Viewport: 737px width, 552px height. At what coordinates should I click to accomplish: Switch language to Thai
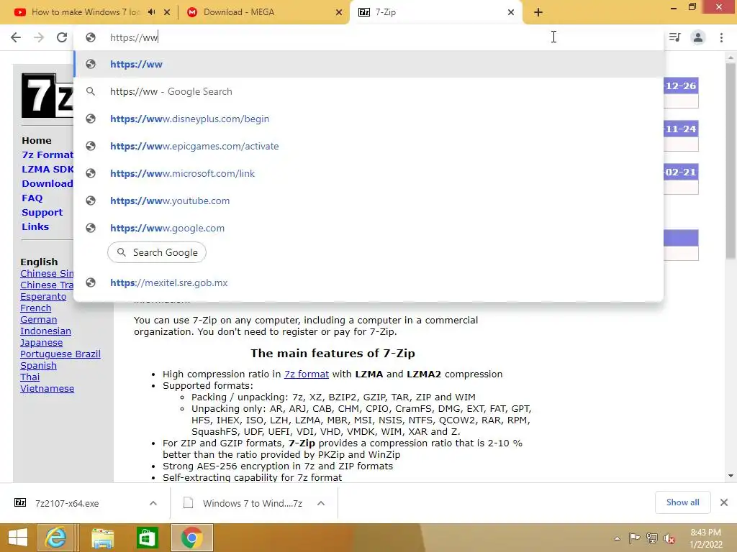coord(30,377)
